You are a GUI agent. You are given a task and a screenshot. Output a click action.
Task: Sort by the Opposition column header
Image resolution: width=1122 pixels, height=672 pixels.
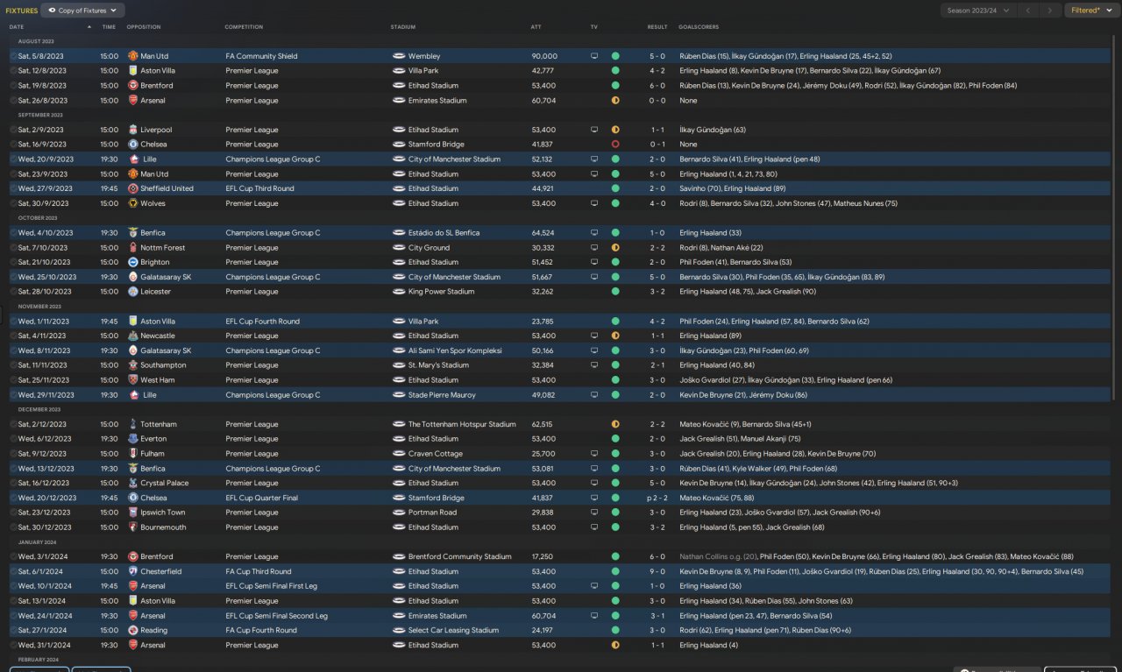pos(144,27)
